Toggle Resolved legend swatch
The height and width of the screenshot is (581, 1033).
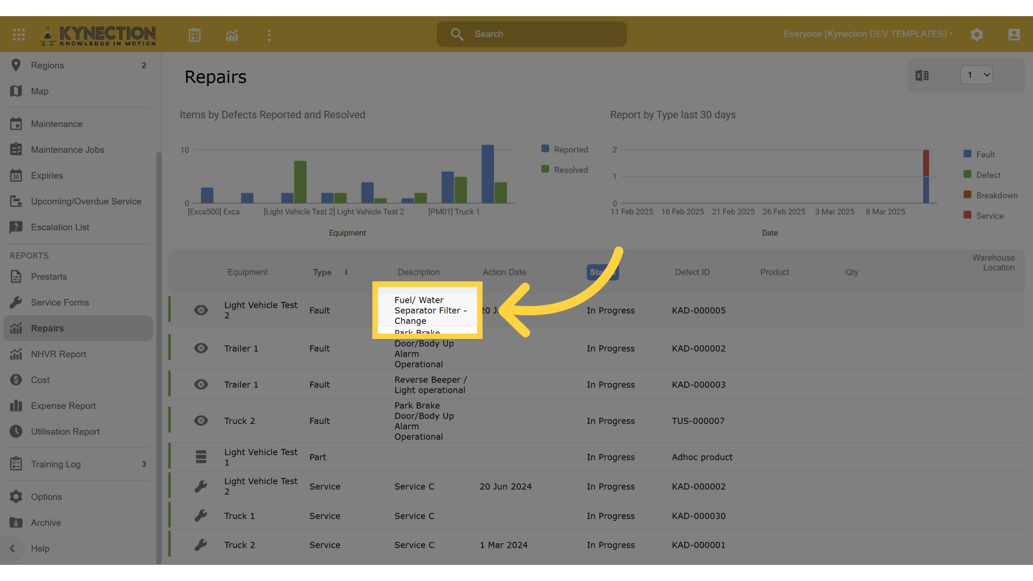click(545, 169)
